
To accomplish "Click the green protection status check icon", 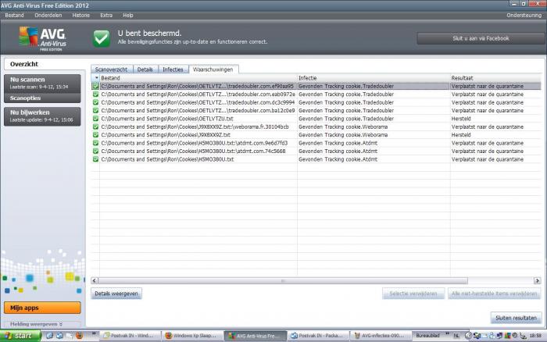I will click(x=102, y=38).
